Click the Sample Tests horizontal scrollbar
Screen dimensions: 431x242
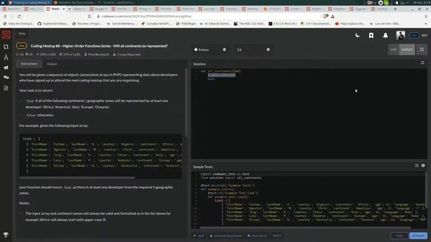point(305,227)
